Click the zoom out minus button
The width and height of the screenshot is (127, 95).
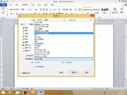point(111,89)
